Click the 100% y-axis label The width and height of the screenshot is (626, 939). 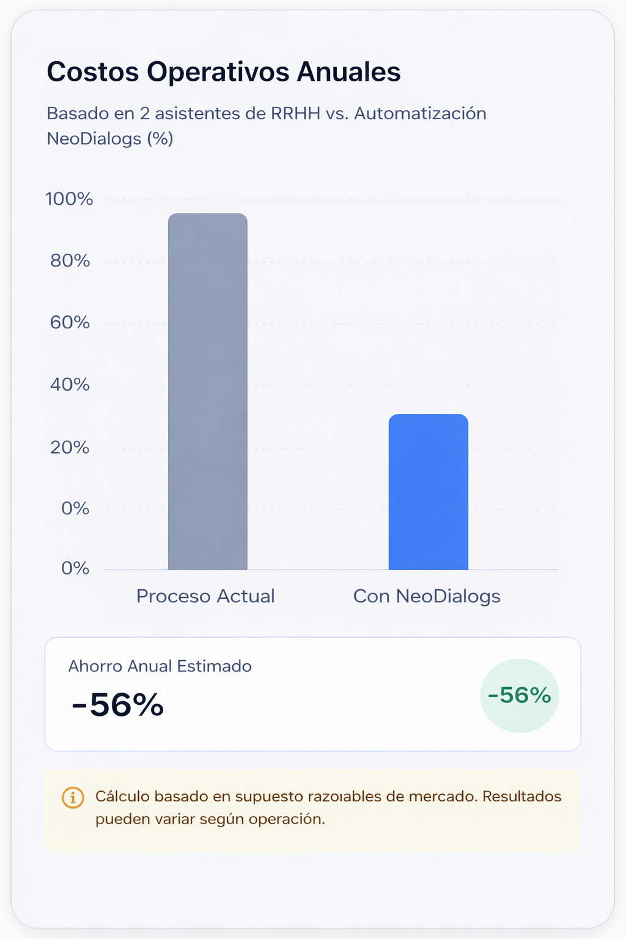coord(69,199)
